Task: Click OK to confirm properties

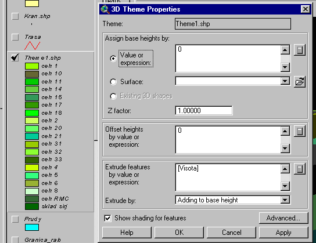Action: (179, 233)
